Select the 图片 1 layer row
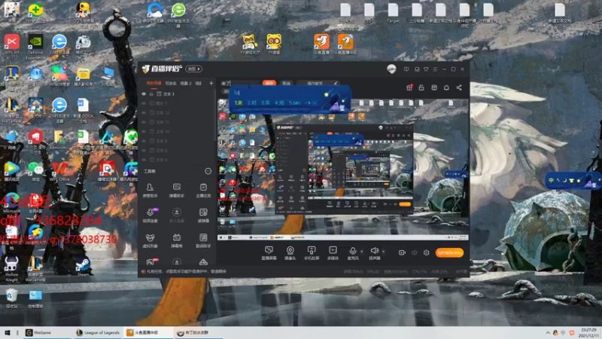 pos(177,103)
